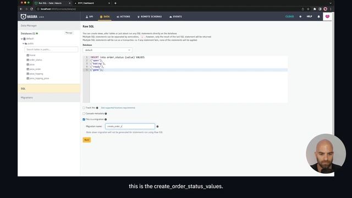Screen dimensions: 352x198
Task: Click the Migration name info icon
Action: tap(157, 127)
